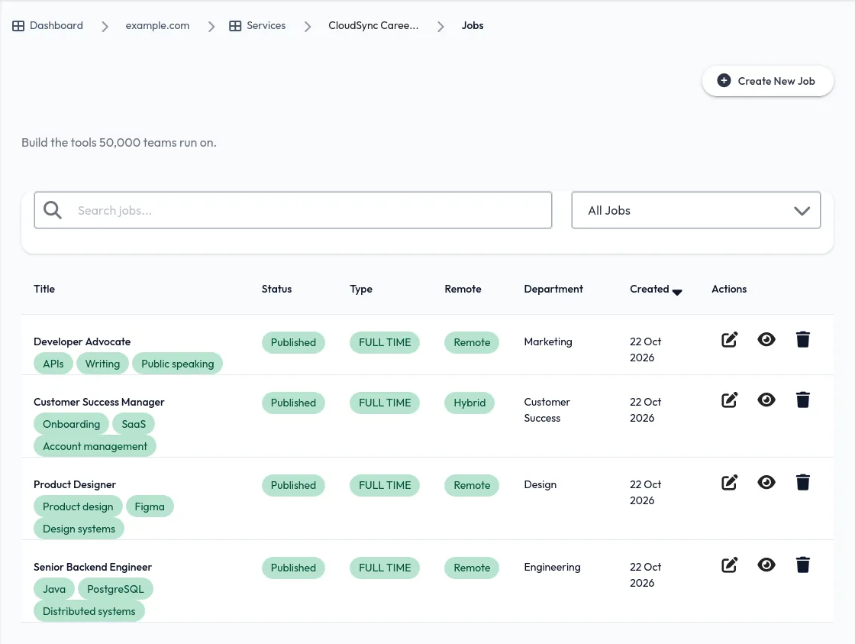Viewport: 855px width, 644px height.
Task: Edit the Product Designer job
Action: tap(729, 483)
